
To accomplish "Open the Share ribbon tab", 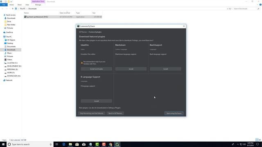I will (20, 5).
